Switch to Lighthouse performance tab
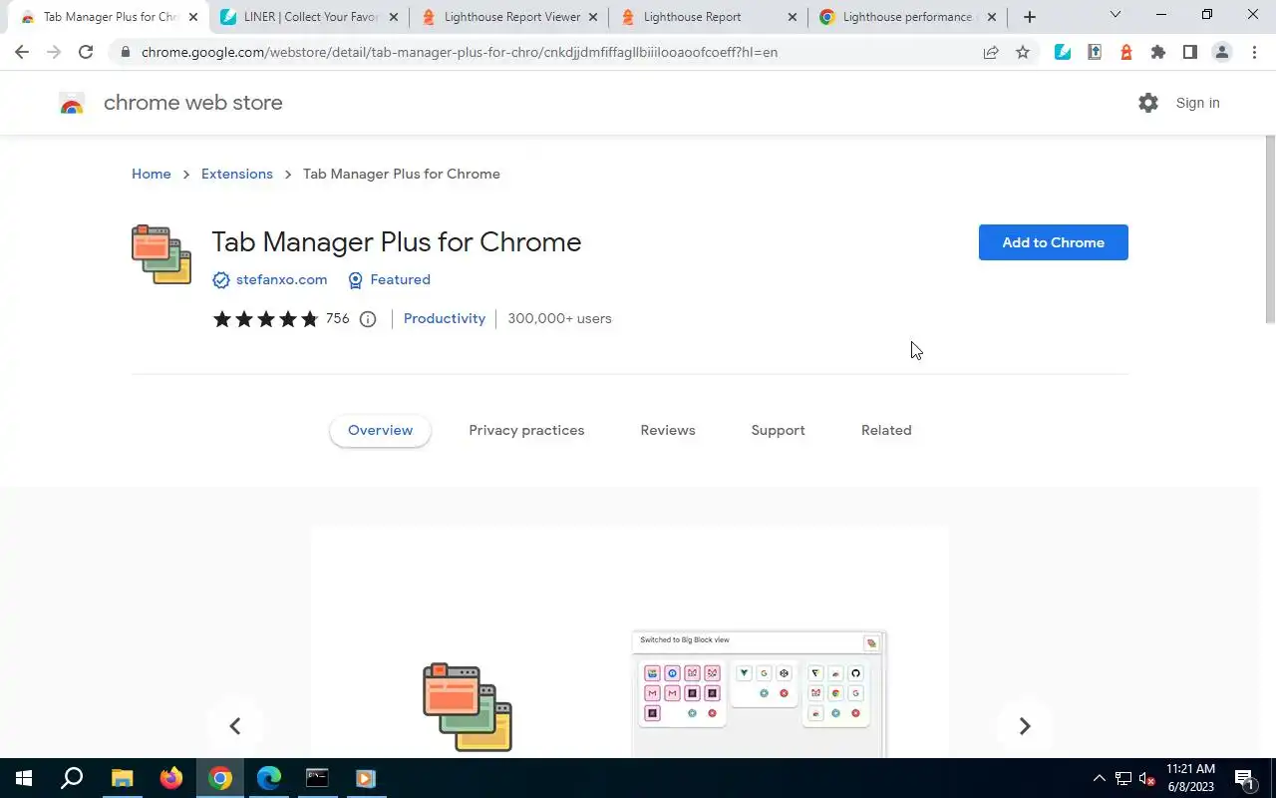 click(x=907, y=17)
